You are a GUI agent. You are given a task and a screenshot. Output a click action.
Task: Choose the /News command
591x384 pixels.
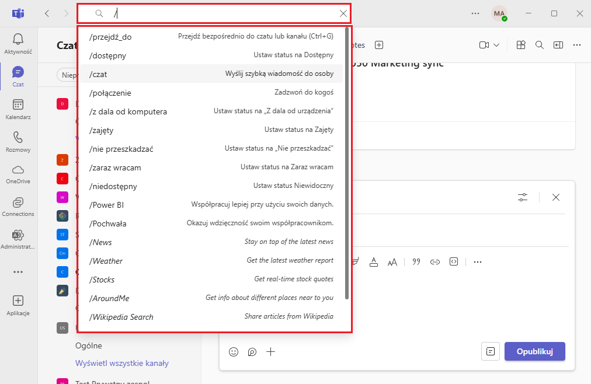[211, 242]
